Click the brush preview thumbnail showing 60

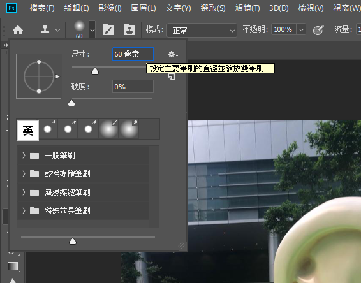point(79,29)
